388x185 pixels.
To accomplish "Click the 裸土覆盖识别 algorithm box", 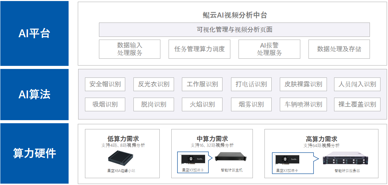I will click(x=357, y=104).
